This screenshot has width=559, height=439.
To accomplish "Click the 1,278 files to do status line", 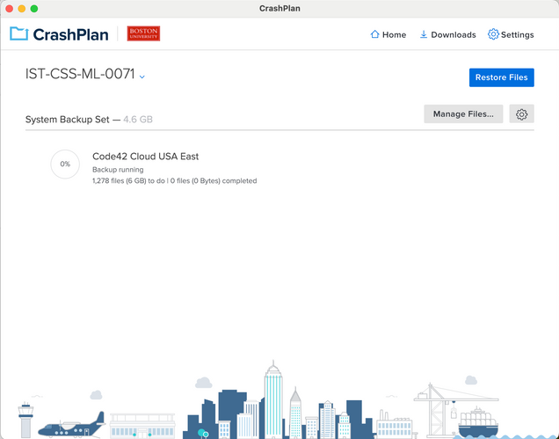I will pos(174,181).
